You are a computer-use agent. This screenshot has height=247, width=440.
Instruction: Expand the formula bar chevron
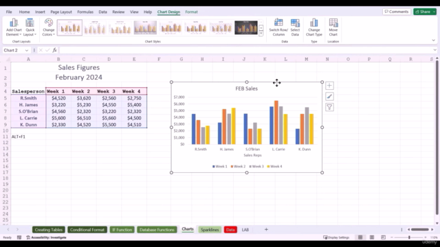pyautogui.click(x=434, y=50)
